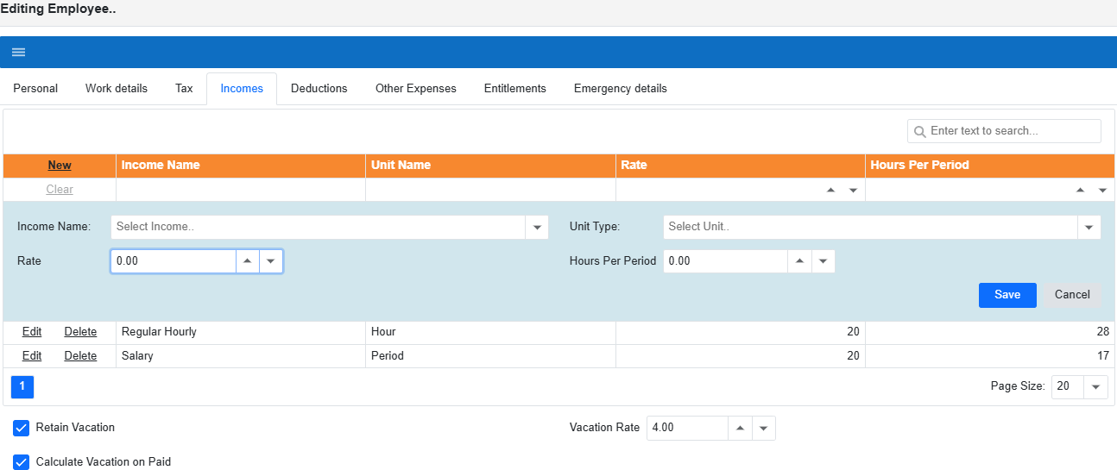This screenshot has width=1117, height=470.
Task: Select the 'Regular Hourly' cell
Action: coord(241,332)
